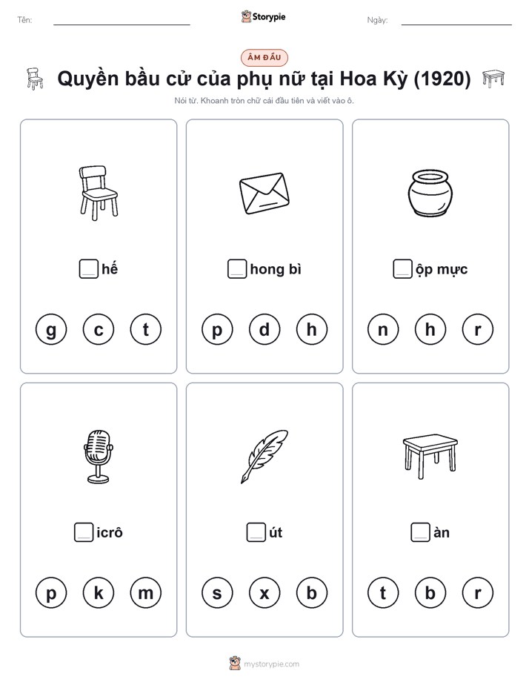Screen dimensions: 529x685
Task: Click the ink pot picture
Action: (430, 193)
